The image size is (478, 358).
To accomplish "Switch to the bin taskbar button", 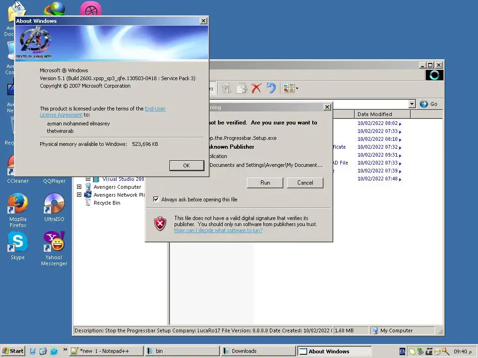I will 182,351.
